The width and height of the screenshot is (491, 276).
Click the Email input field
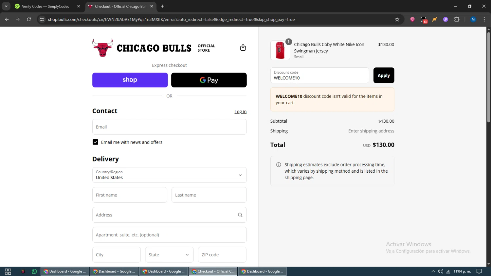[x=169, y=127]
